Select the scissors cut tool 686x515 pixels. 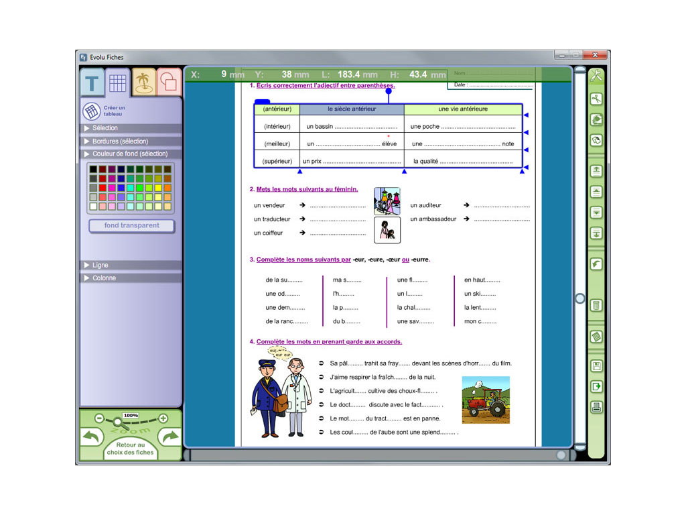pos(596,99)
